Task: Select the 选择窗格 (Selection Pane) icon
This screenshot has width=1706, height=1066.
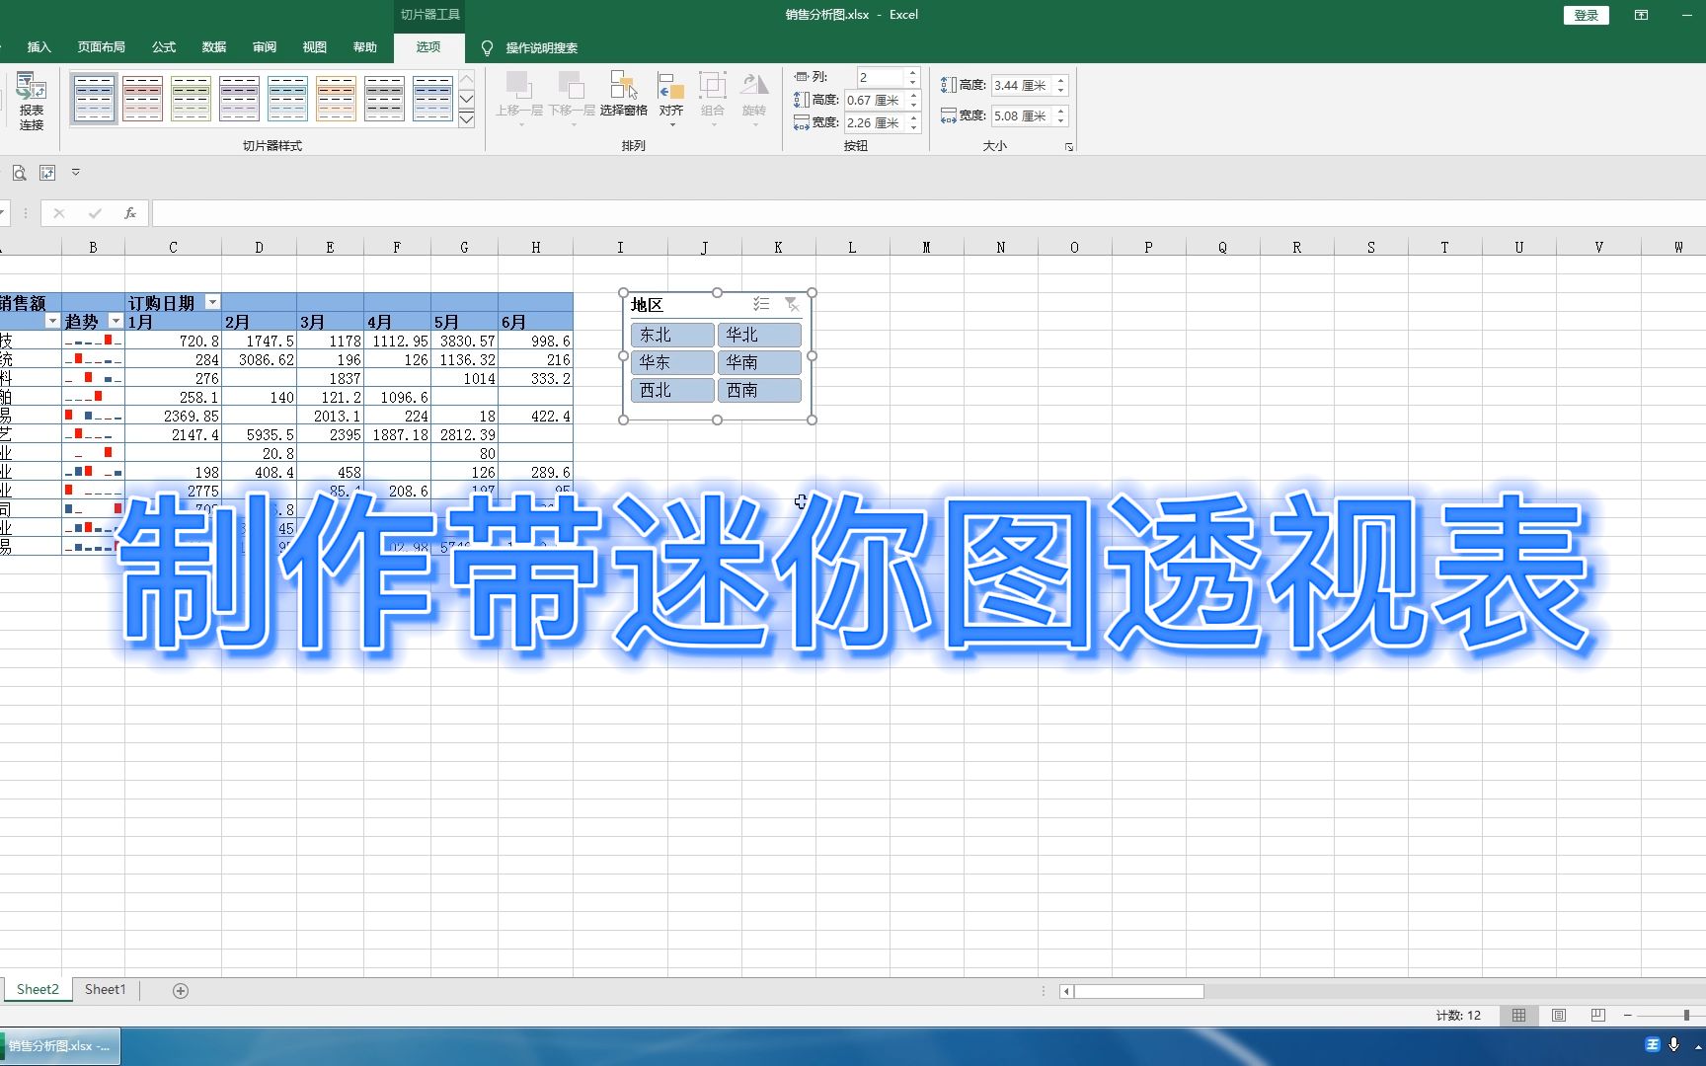Action: 623,94
